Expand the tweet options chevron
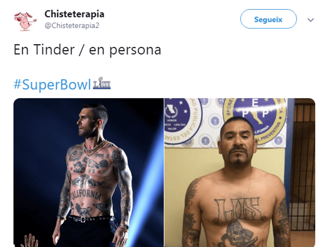Image resolution: width=326 pixels, height=247 pixels. coord(311,20)
